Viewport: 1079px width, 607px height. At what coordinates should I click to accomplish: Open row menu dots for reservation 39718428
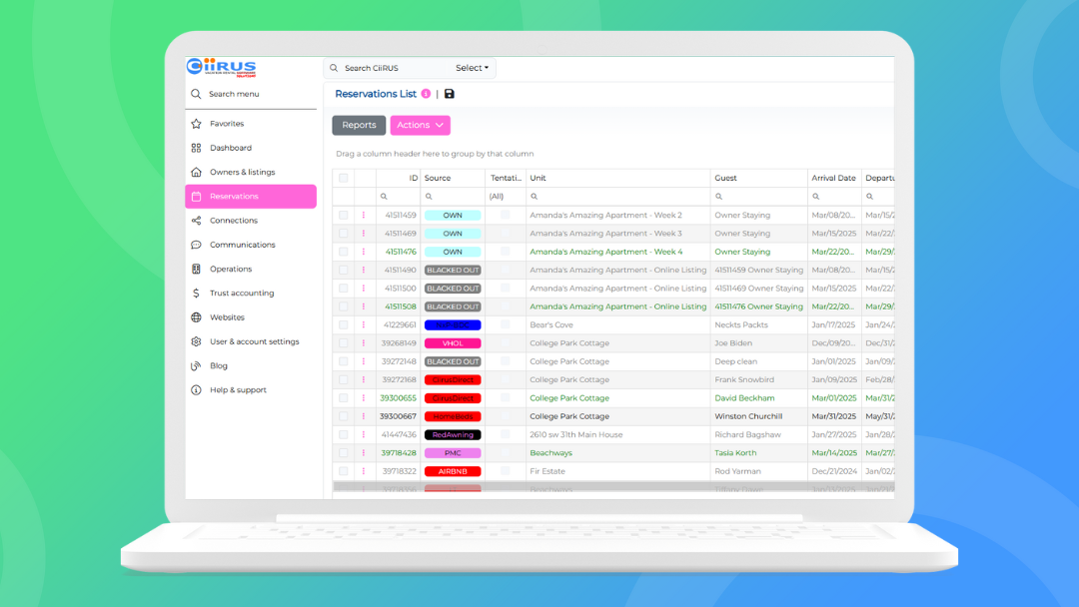click(x=364, y=453)
